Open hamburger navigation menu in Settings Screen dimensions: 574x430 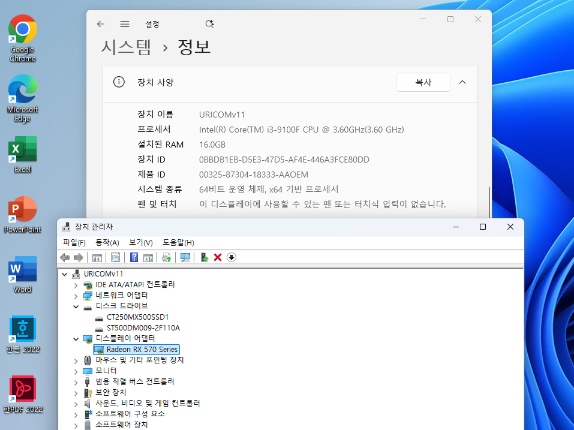(x=125, y=24)
